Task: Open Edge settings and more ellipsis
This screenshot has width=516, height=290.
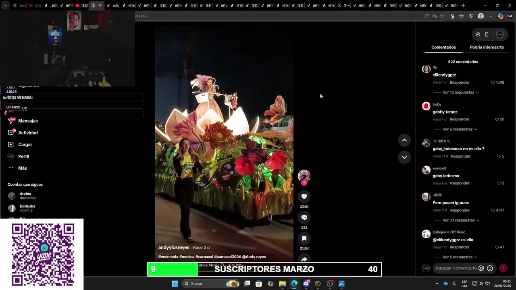Action: pos(490,16)
